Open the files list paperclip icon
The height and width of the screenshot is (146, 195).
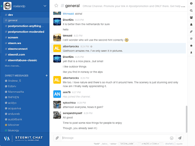click(191, 32)
